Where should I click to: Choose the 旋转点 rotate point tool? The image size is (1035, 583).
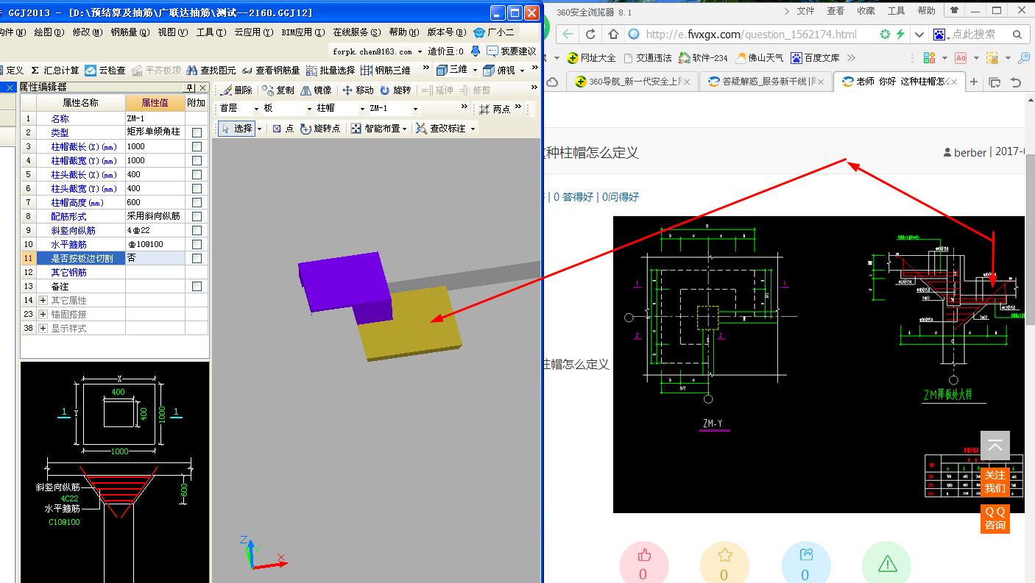320,128
